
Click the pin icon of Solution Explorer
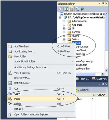(103, 4)
